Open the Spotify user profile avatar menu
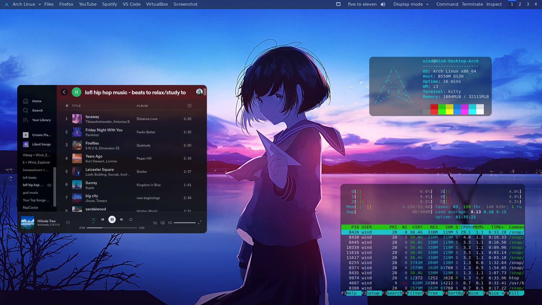Viewport: 542px width, 305px height. tap(199, 92)
